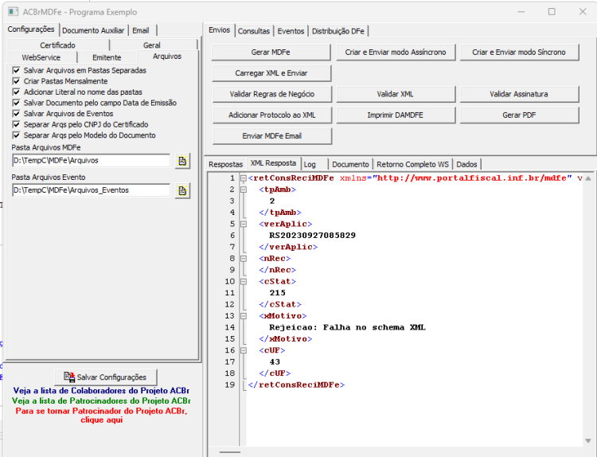
Task: Open the WebService tab
Action: (x=41, y=57)
